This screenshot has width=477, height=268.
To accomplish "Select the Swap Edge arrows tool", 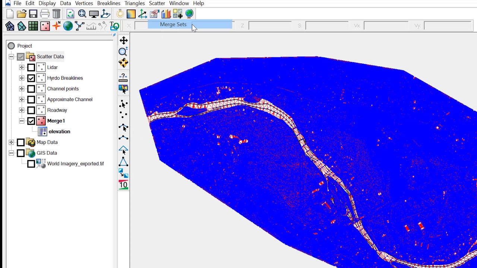I will pyautogui.click(x=123, y=173).
